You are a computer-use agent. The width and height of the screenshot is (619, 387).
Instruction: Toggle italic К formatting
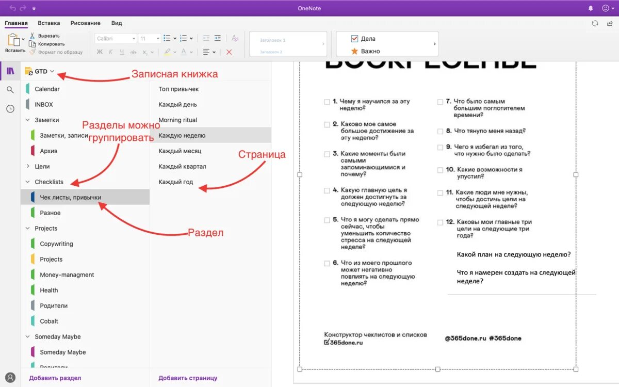tap(111, 52)
